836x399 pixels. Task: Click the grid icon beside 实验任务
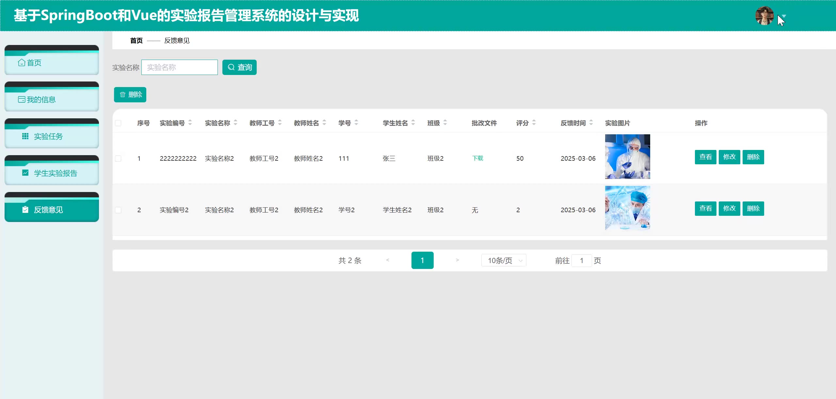[x=25, y=136]
